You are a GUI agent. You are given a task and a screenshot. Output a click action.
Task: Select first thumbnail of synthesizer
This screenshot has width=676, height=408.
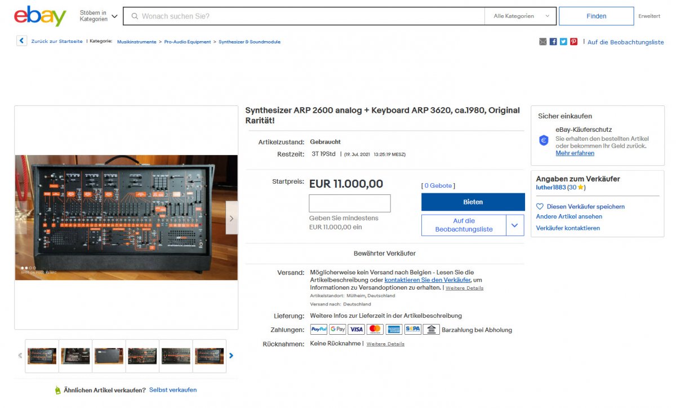pyautogui.click(x=42, y=356)
